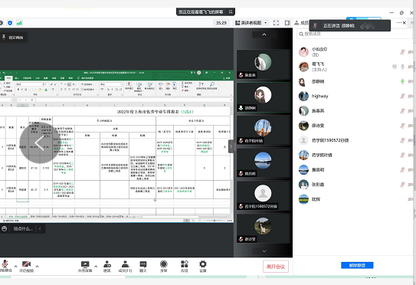Click the invite (邀请) icon
This screenshot has height=285, width=416.
(x=107, y=267)
